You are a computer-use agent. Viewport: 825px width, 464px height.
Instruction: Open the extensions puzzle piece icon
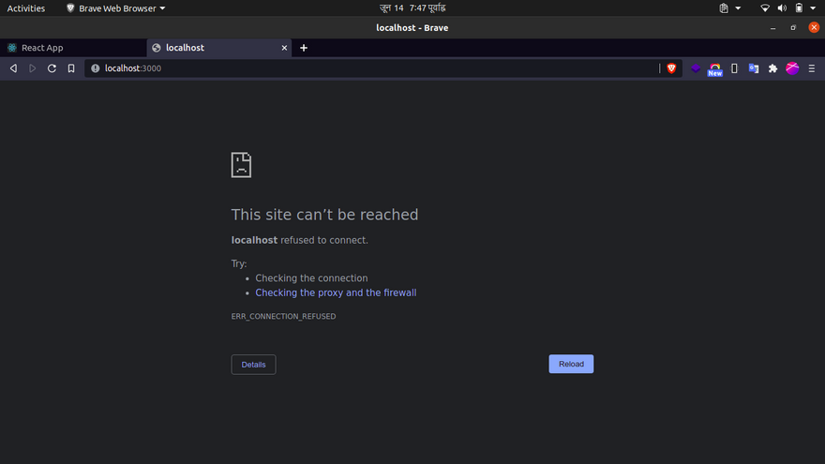tap(772, 68)
